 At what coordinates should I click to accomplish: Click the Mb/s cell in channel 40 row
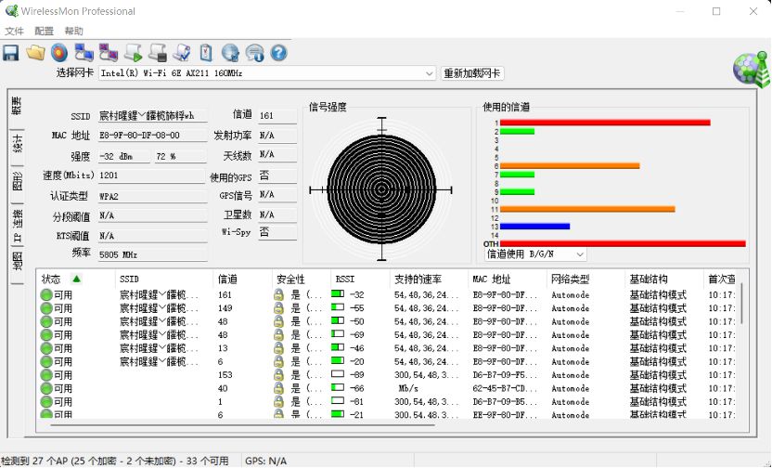[407, 388]
